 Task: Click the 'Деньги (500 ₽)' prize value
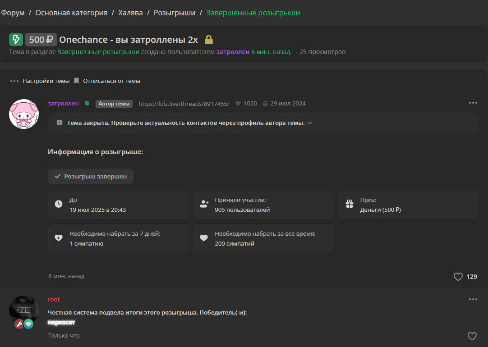[380, 210]
